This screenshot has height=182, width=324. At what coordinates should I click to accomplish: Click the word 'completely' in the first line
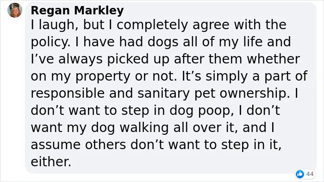152,25
